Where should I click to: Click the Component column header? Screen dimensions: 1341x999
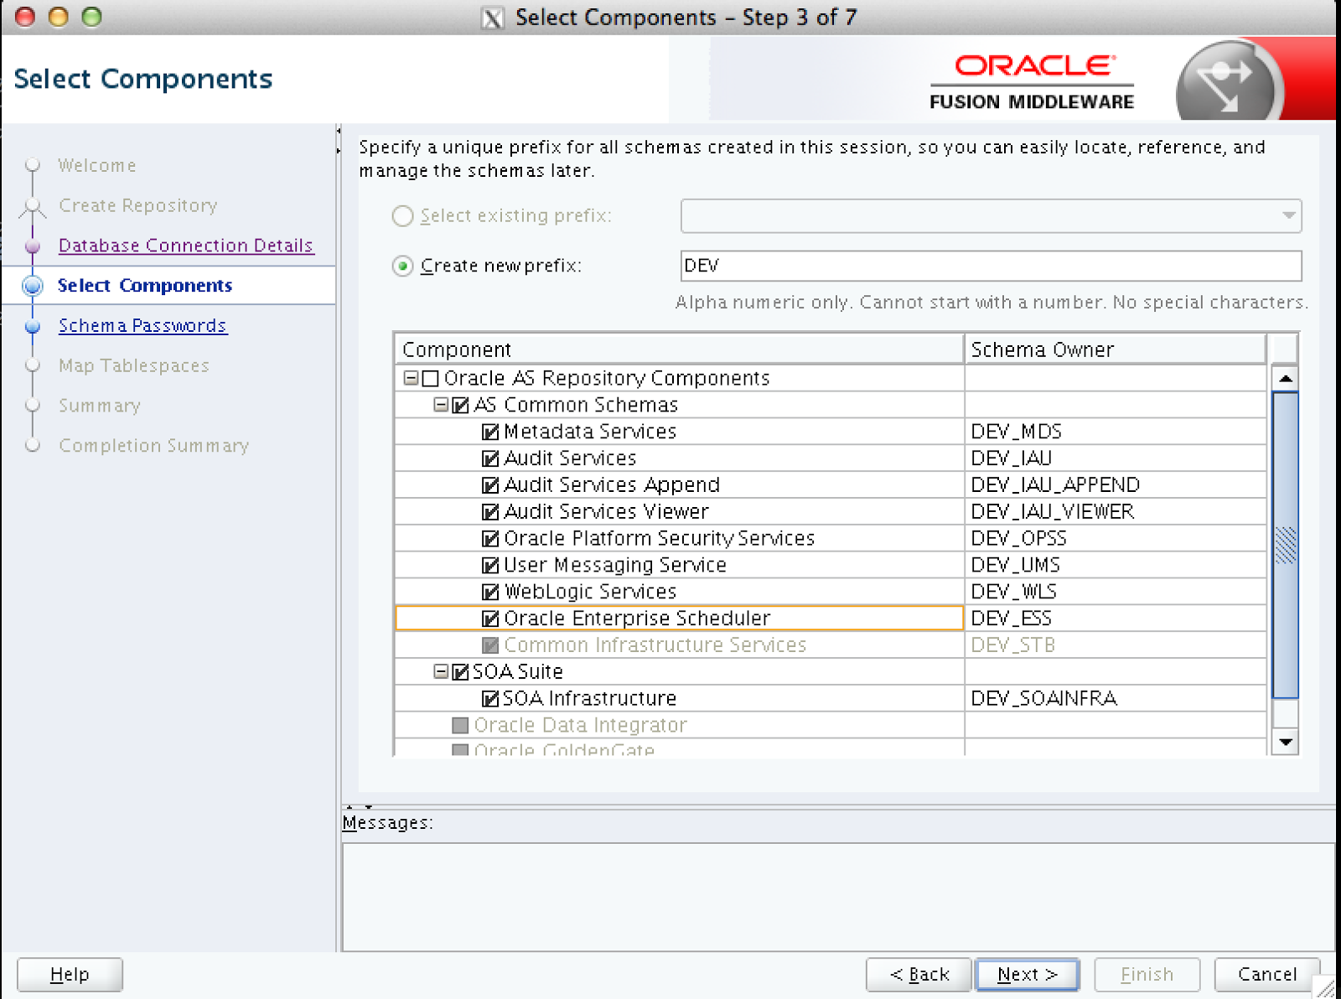click(680, 349)
